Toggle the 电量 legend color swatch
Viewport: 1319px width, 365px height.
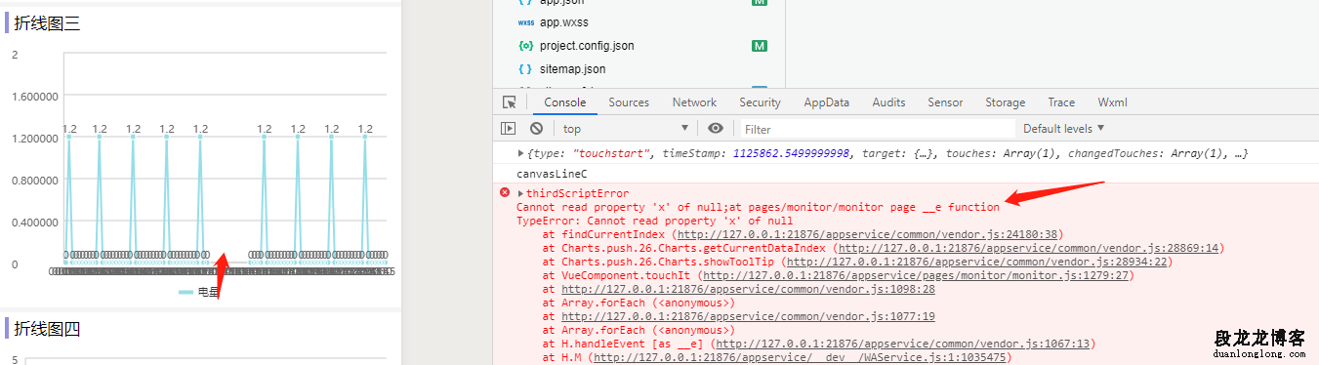(x=185, y=292)
